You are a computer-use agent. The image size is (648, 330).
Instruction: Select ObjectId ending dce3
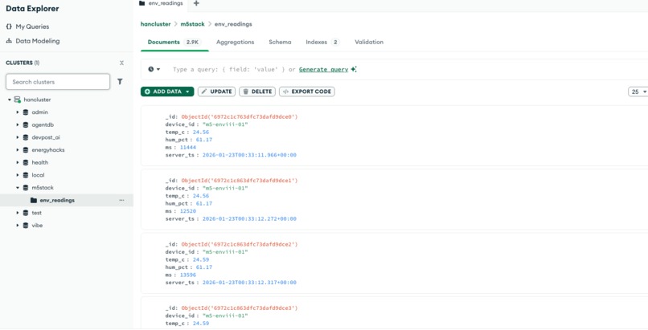(240, 308)
